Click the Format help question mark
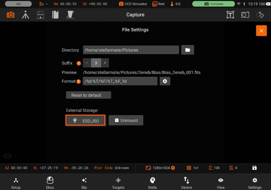 click(79, 81)
